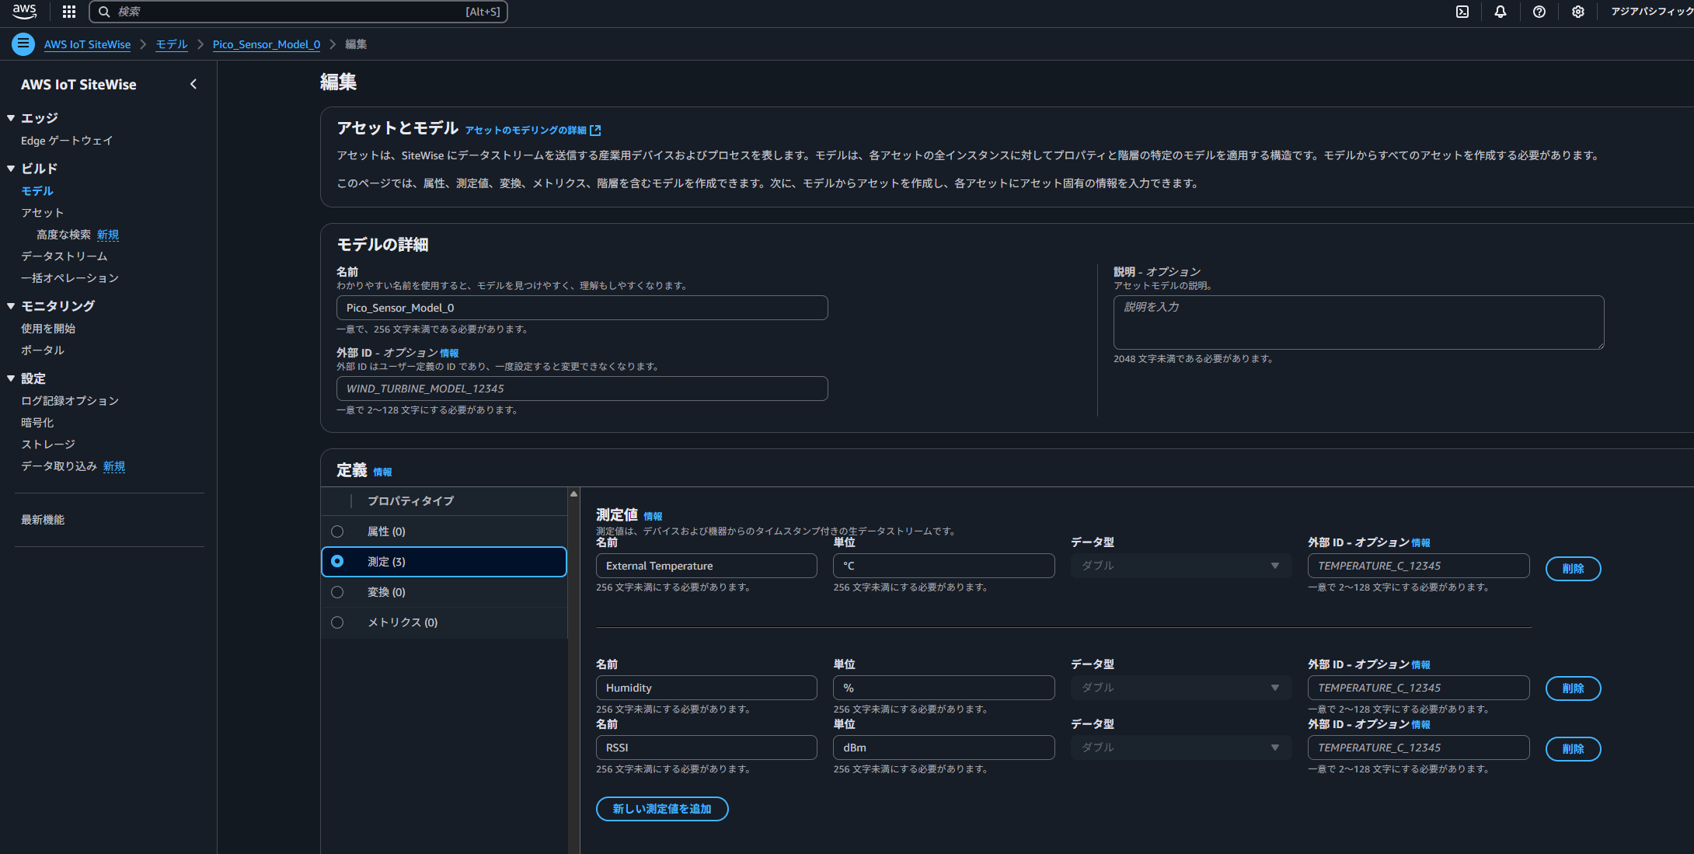Click the dBm unit field
Screen dimensions: 1694x854
point(943,748)
